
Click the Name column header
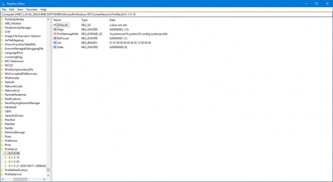tap(57, 20)
